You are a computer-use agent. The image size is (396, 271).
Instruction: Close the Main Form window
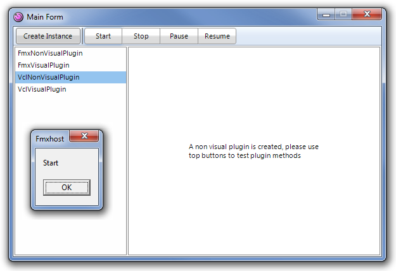point(367,15)
